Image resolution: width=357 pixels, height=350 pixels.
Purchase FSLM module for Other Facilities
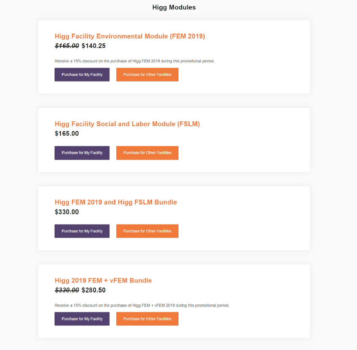147,153
